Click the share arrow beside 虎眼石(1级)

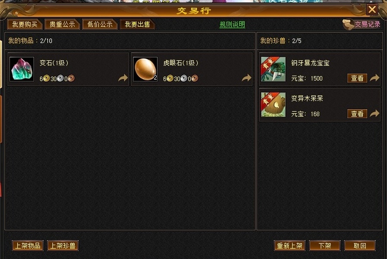[x=246, y=78]
